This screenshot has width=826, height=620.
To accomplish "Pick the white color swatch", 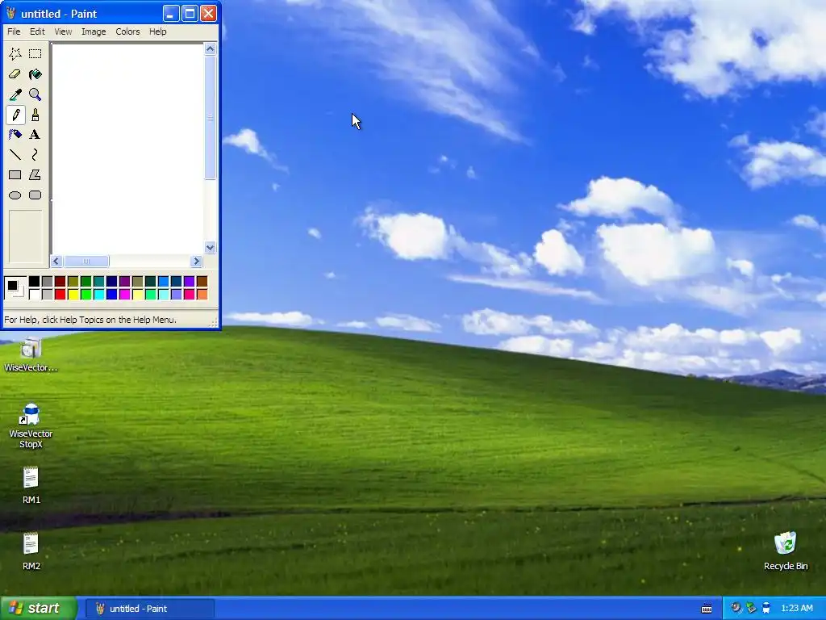I will tap(34, 294).
